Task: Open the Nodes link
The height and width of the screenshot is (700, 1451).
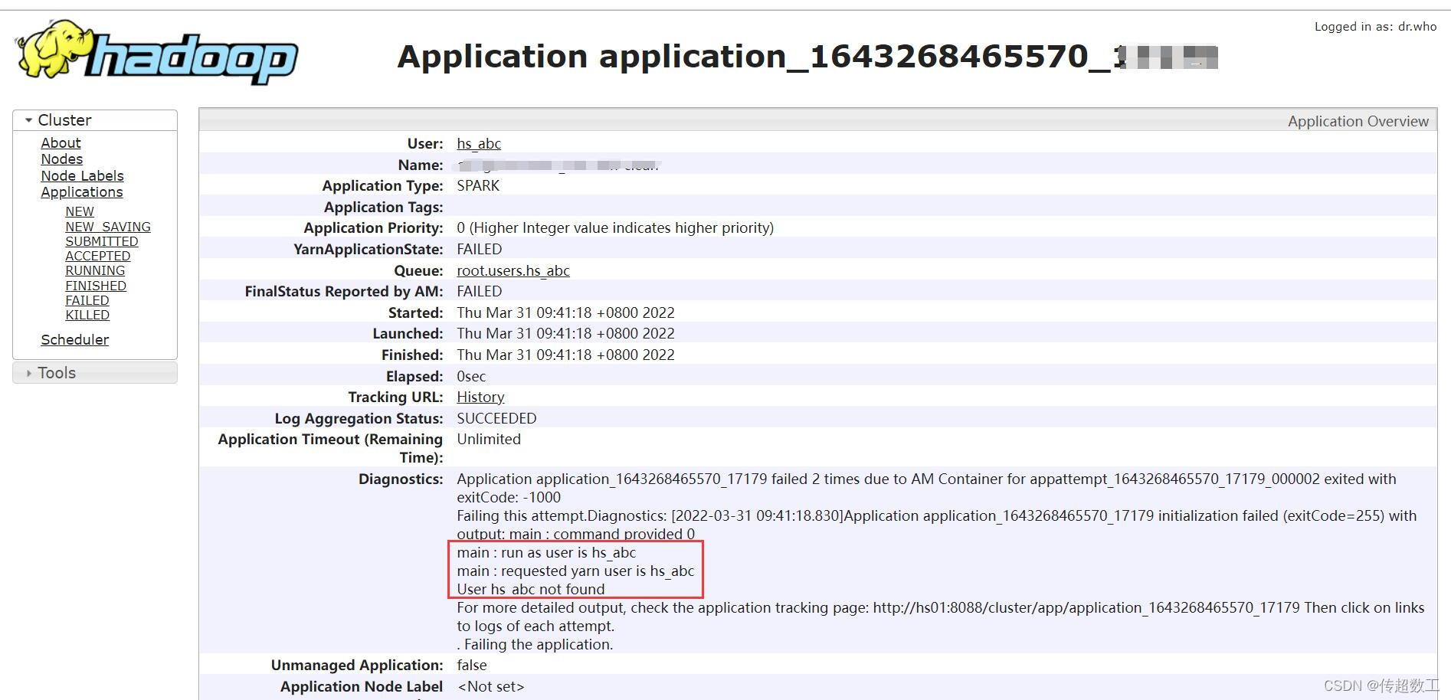Action: point(61,159)
